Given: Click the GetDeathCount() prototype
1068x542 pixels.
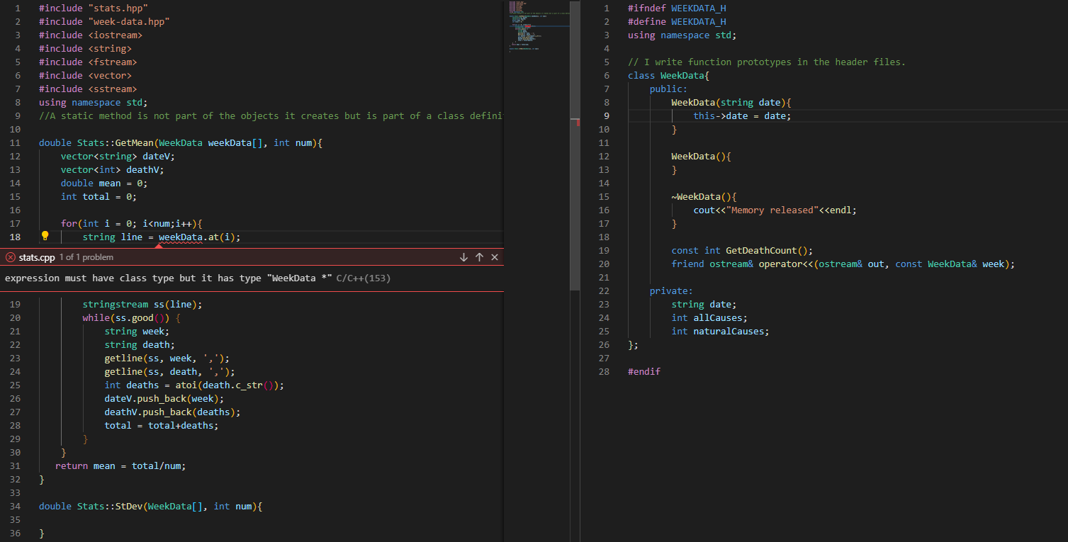Looking at the screenshot, I should pos(743,251).
